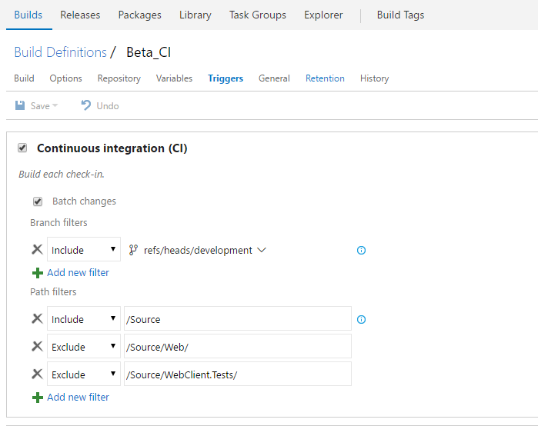
Task: Open the Releases hub
Action: [80, 15]
